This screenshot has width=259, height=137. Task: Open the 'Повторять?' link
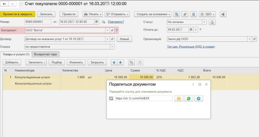pos(116,22)
